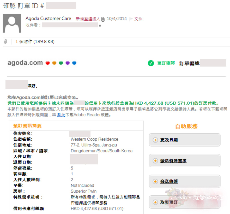The height and width of the screenshot is (214, 230).
Task: Click the 發送收據 link
Action: 169,181
